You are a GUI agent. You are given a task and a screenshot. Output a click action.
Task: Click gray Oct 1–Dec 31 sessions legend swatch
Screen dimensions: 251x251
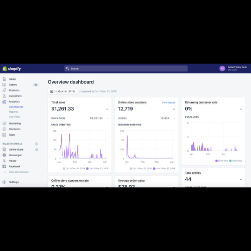(131, 168)
